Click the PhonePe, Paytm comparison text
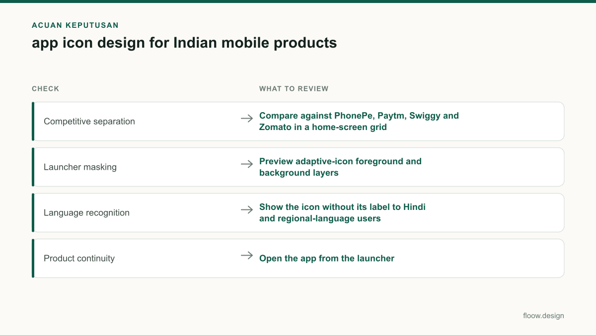 point(359,121)
